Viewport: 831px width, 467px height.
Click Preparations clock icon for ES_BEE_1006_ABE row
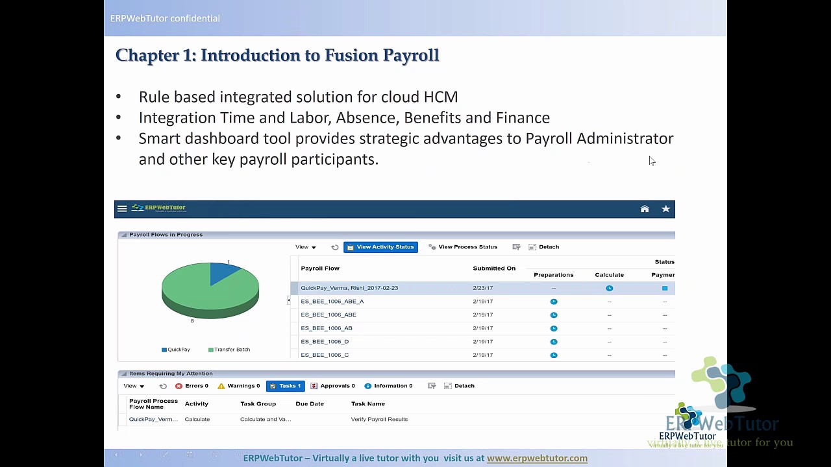coord(554,315)
